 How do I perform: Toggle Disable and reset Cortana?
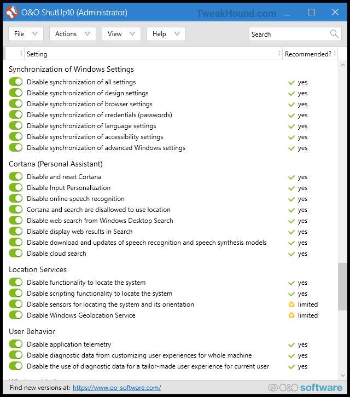16,176
